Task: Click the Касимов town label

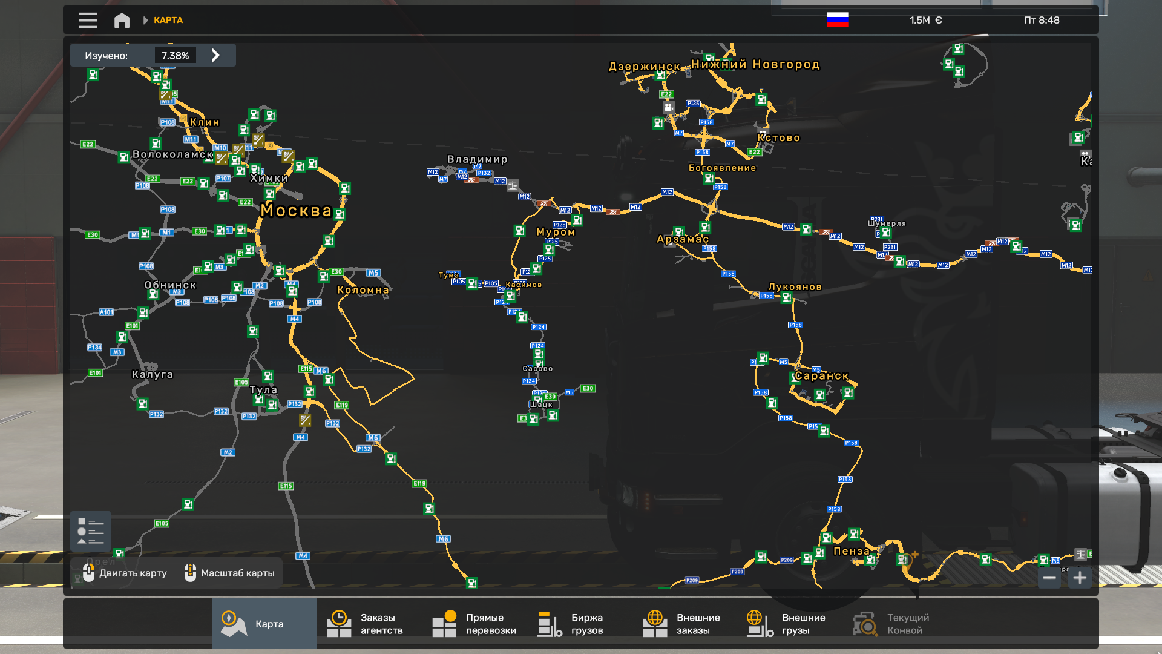Action: [524, 285]
